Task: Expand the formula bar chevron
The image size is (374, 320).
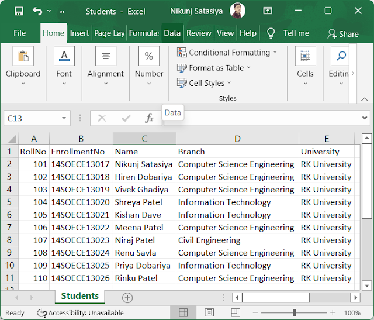Action: coord(365,118)
